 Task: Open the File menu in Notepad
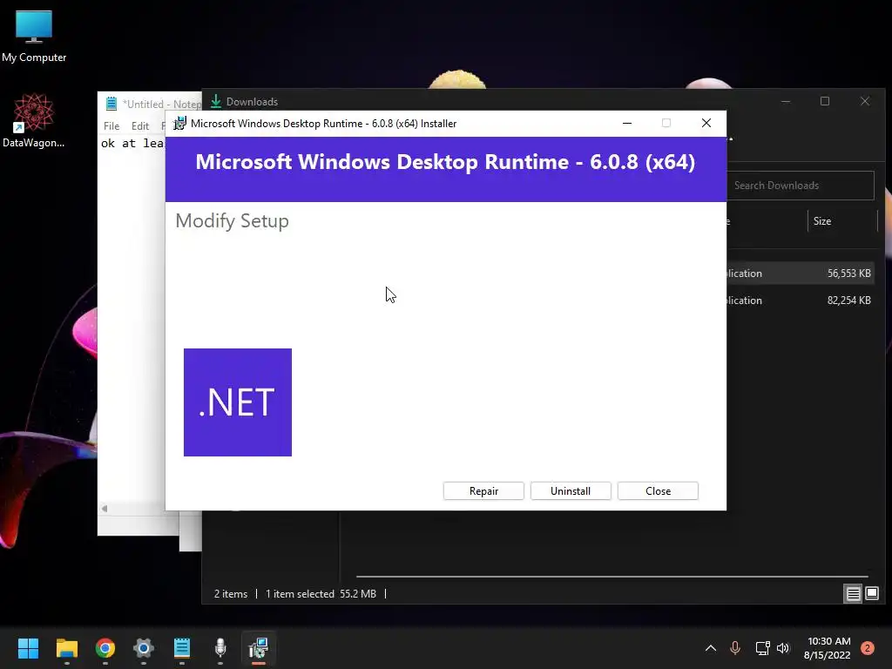click(x=111, y=125)
